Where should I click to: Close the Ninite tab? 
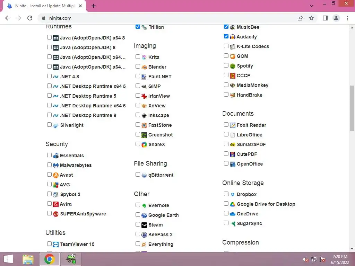tap(80, 6)
